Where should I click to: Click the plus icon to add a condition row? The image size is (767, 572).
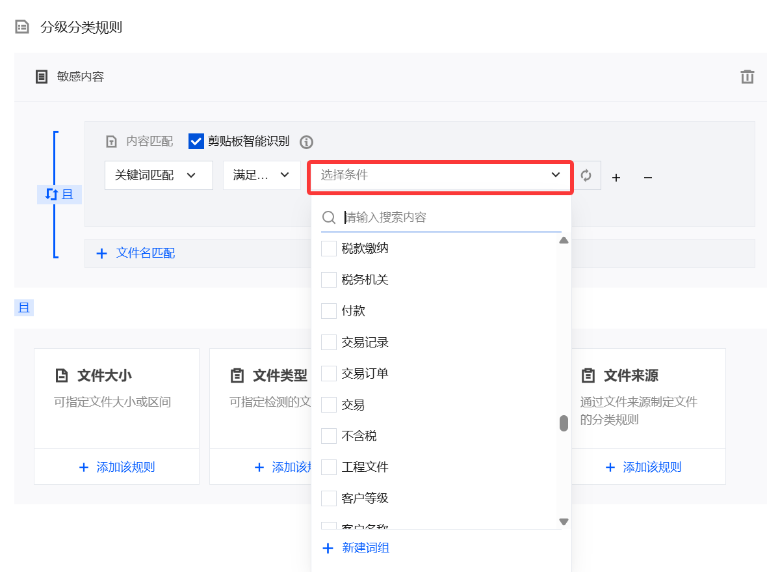[616, 177]
